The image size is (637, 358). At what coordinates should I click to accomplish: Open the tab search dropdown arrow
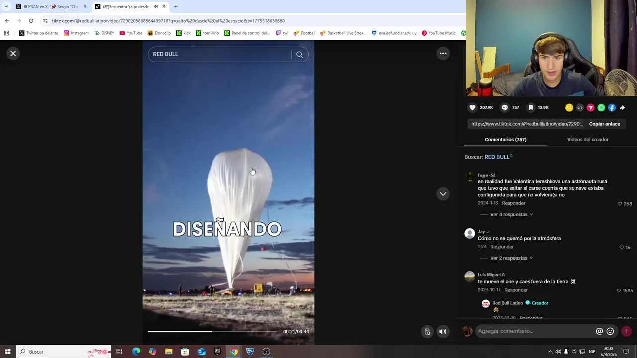pyautogui.click(x=6, y=7)
